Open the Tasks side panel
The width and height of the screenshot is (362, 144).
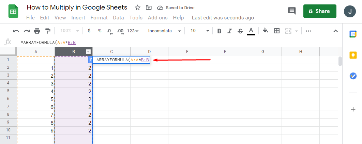pos(353,76)
